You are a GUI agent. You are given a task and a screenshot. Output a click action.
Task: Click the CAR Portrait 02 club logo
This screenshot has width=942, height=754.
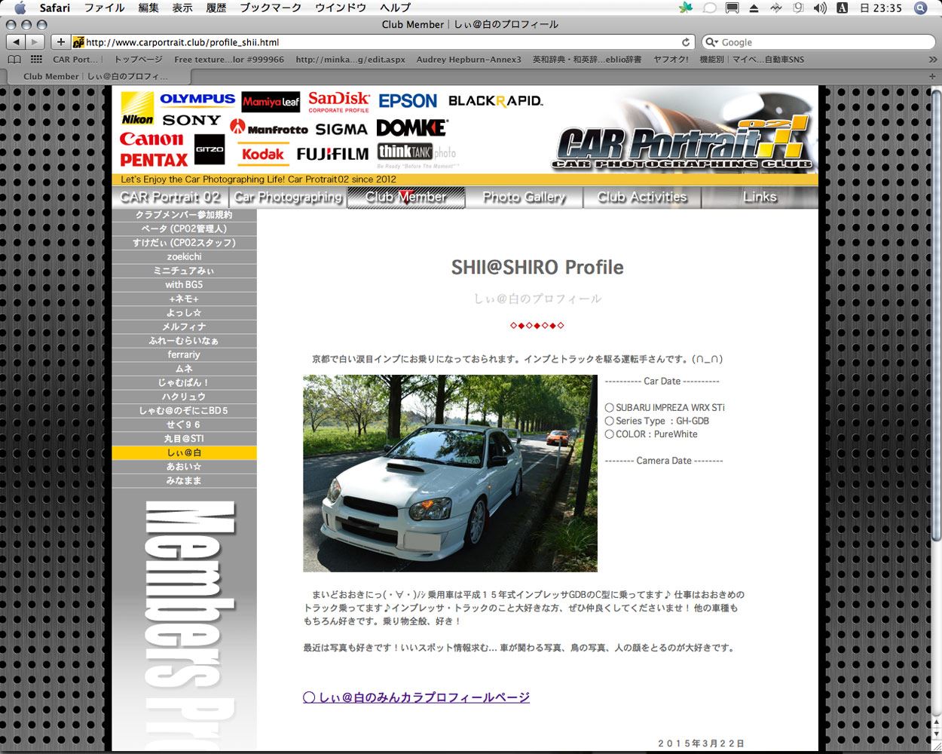coord(684,143)
